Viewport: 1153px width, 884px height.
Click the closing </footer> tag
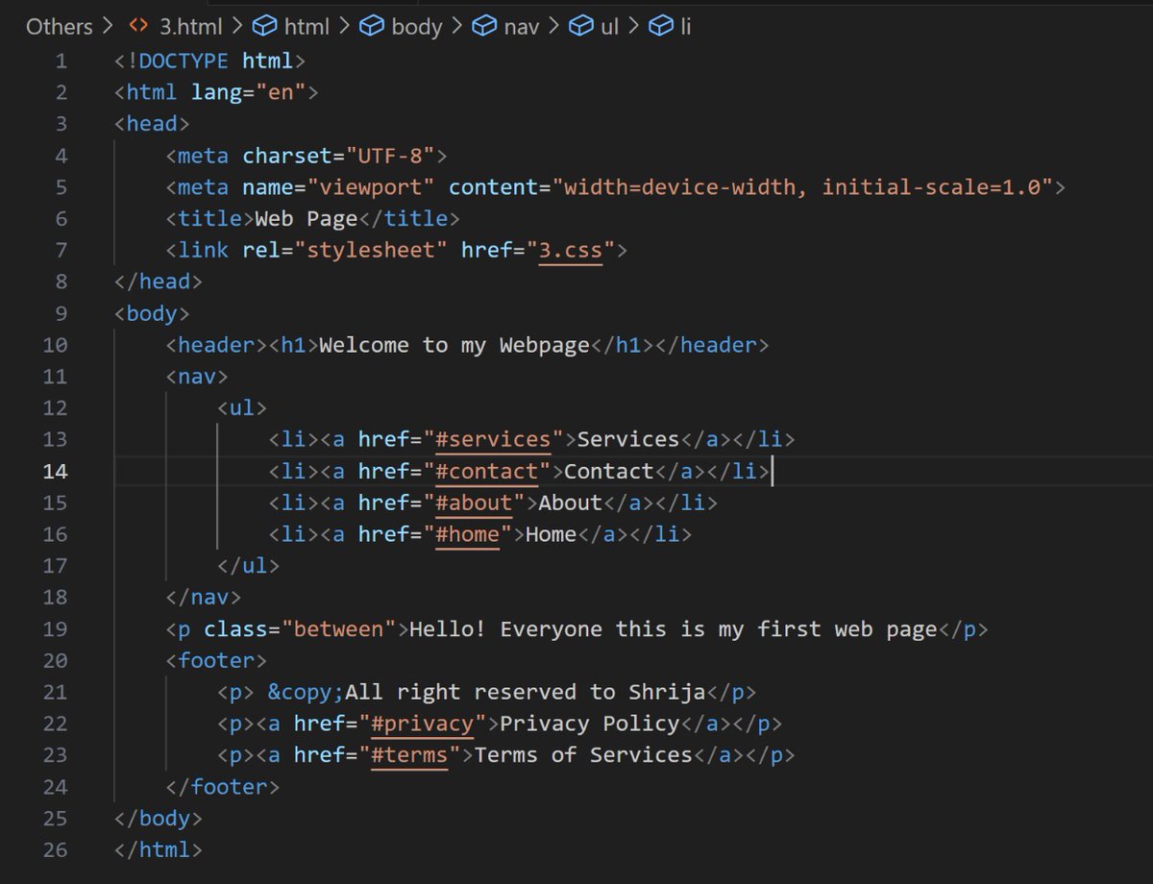(x=223, y=787)
